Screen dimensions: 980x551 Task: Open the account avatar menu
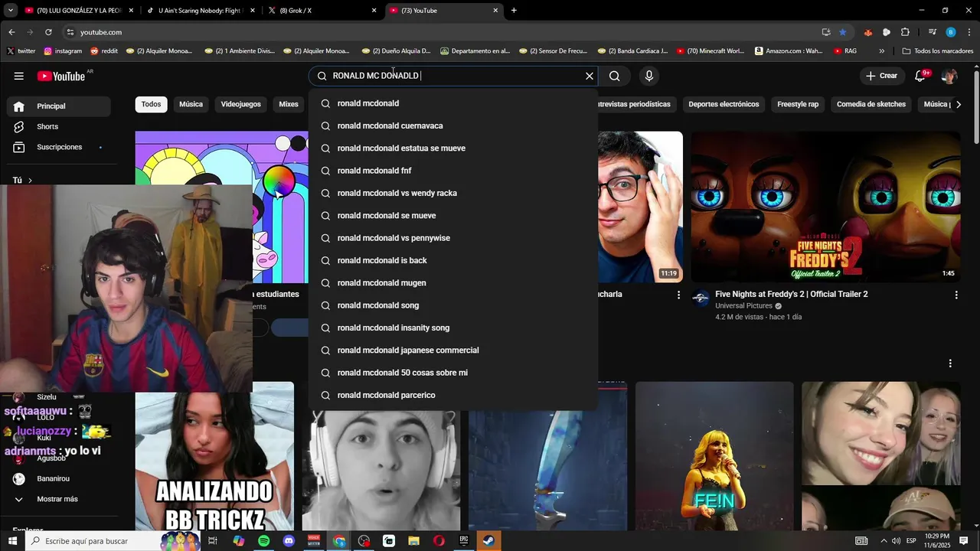949,76
